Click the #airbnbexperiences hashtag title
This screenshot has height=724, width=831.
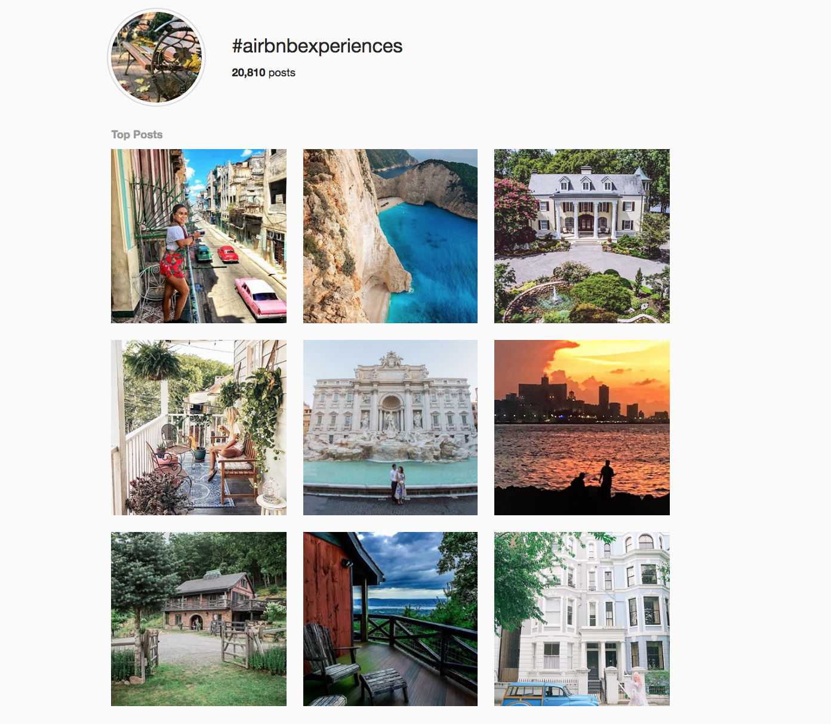317,46
